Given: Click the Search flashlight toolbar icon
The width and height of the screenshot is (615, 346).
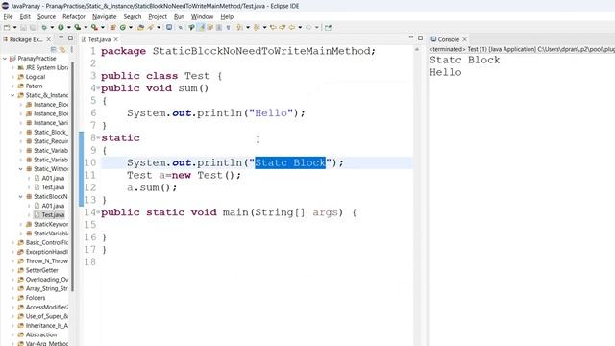Looking at the screenshot, I should tap(151, 28).
